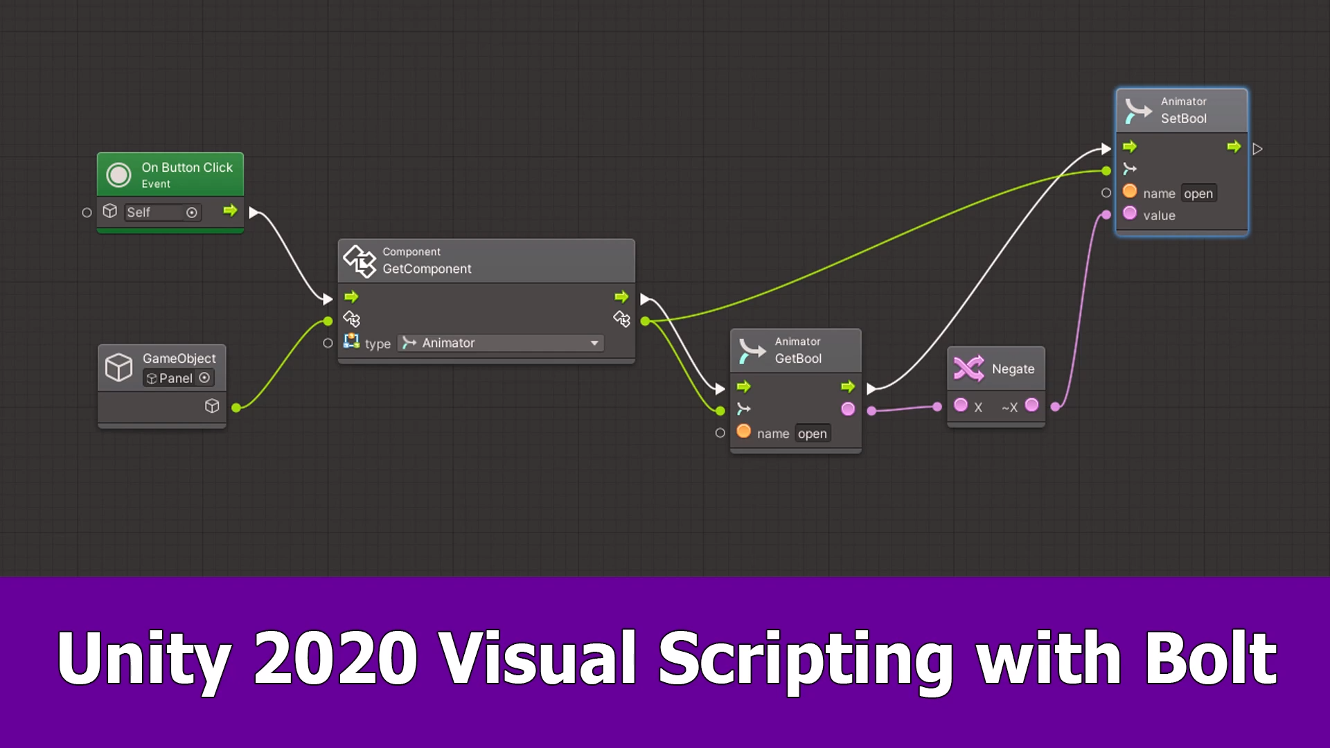Select the GameObject node header
1330x748 pixels.
click(x=179, y=359)
